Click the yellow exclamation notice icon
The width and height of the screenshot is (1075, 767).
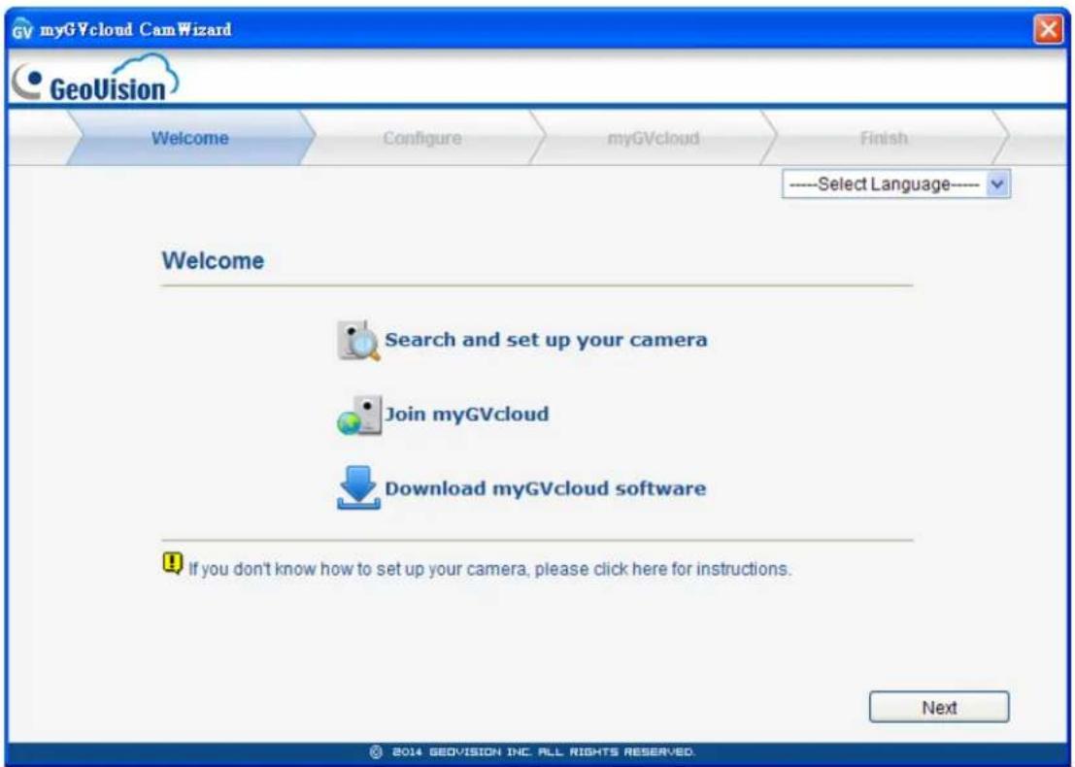(x=172, y=563)
